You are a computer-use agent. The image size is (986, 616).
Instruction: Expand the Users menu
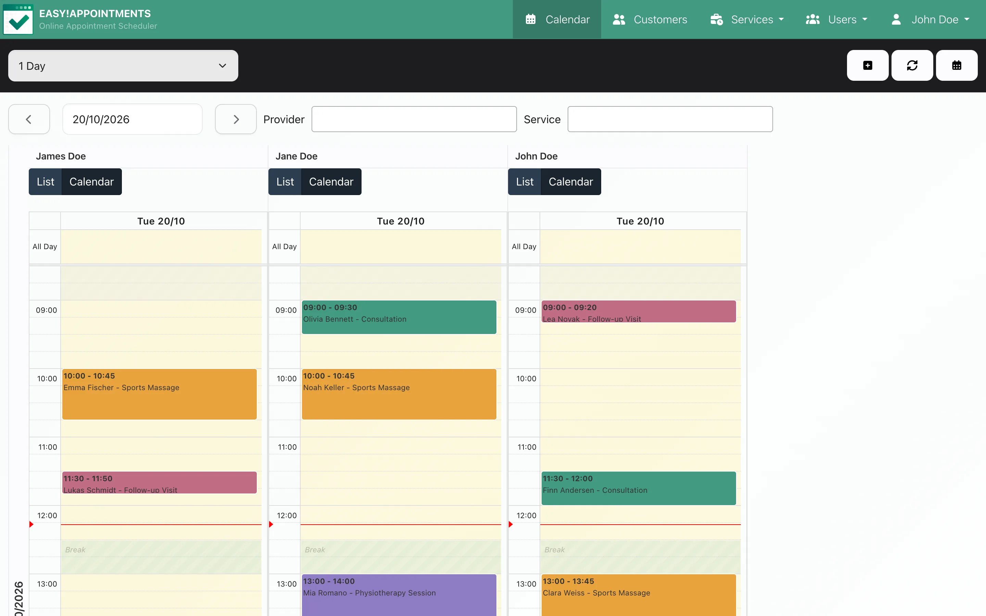click(836, 20)
